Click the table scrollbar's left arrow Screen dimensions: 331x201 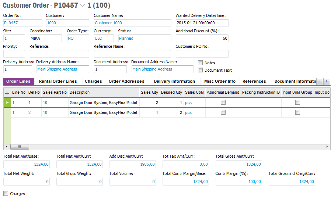point(6,147)
